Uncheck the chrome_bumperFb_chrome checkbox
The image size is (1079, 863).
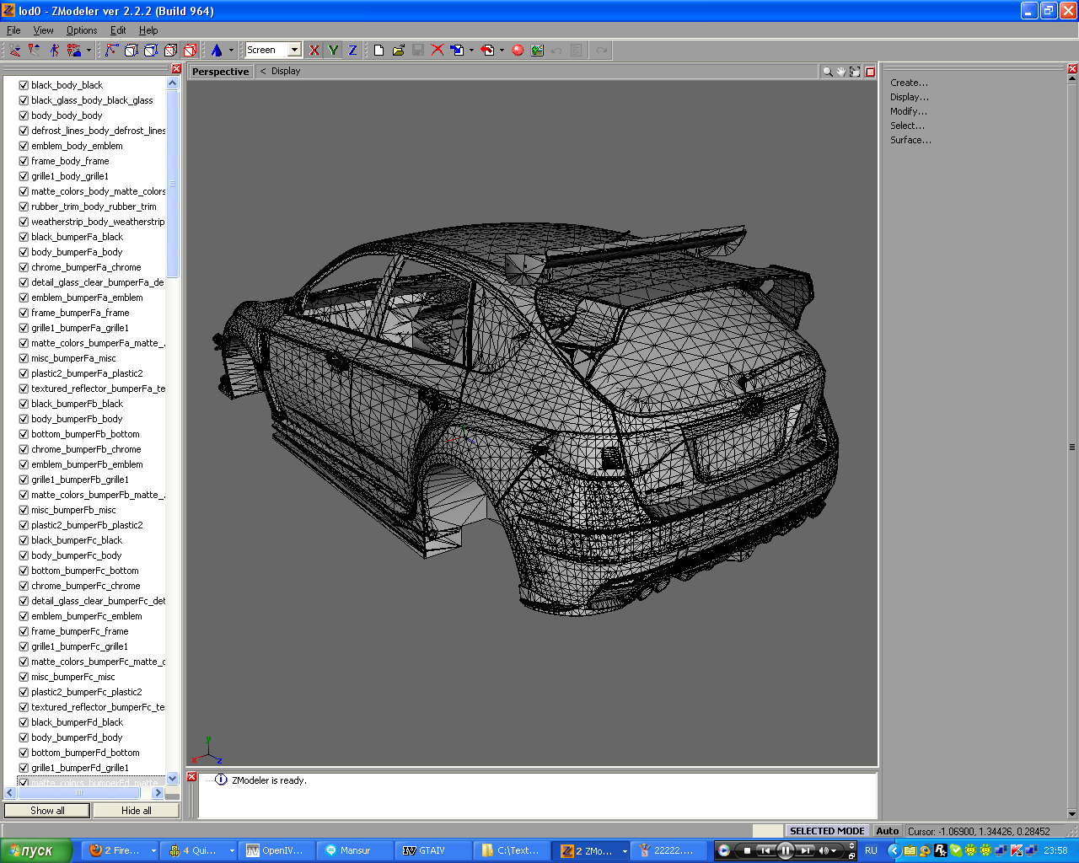[24, 449]
